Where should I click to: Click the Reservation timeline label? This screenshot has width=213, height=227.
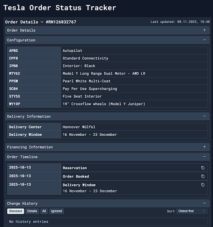[75, 168]
